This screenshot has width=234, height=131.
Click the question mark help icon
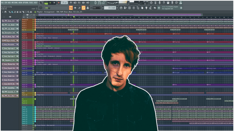pyautogui.click(x=164, y=3)
